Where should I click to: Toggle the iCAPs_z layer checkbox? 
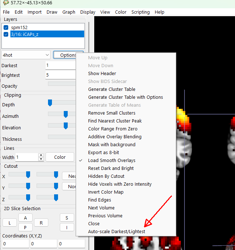point(6,34)
